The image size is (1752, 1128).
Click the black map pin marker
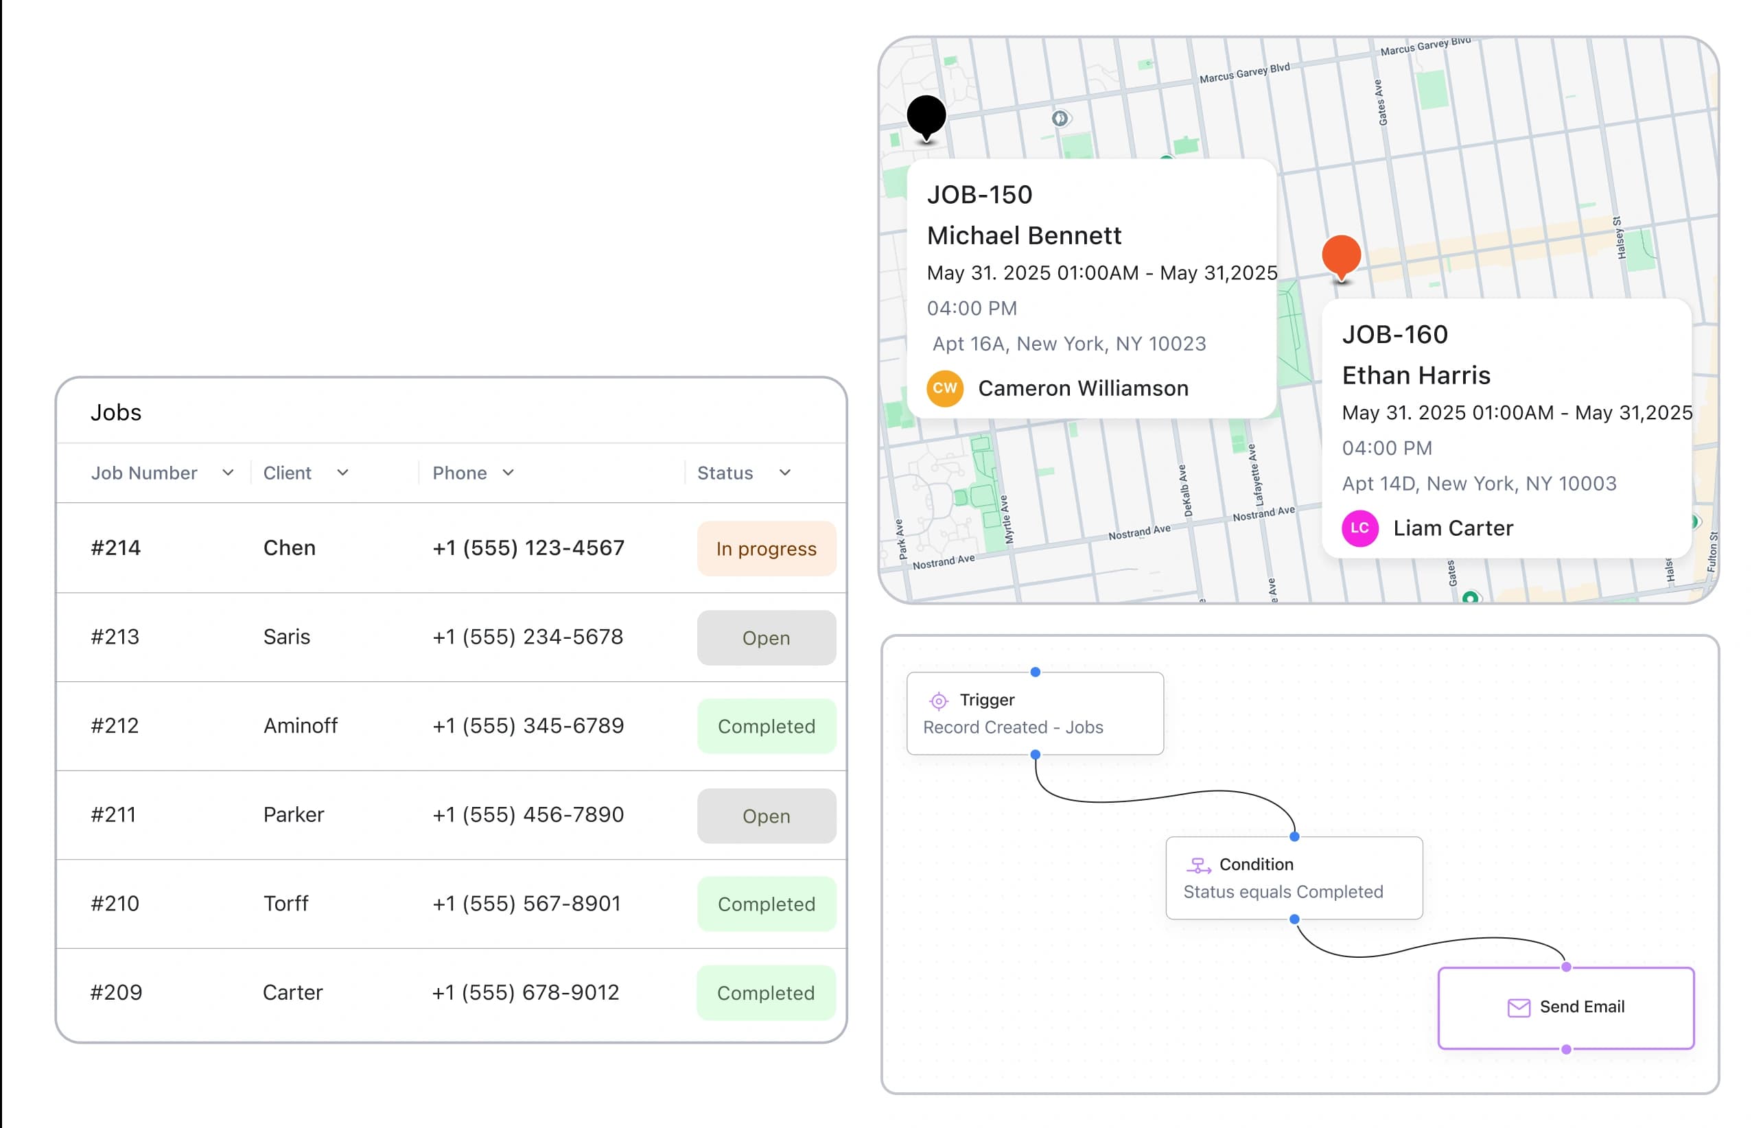(x=926, y=116)
